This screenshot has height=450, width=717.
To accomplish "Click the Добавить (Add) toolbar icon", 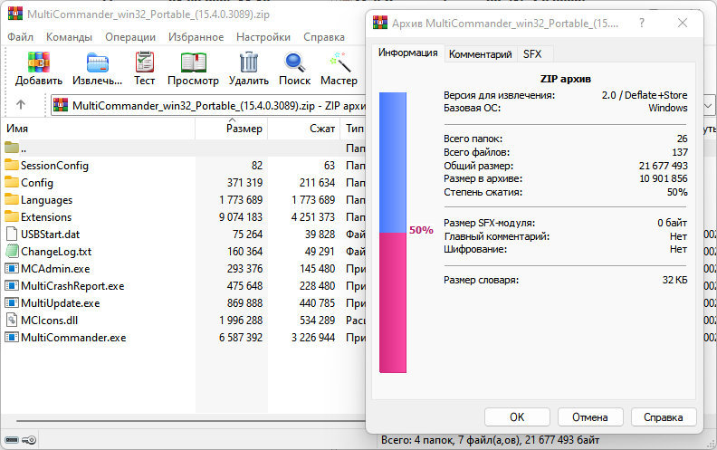I will 38,62.
